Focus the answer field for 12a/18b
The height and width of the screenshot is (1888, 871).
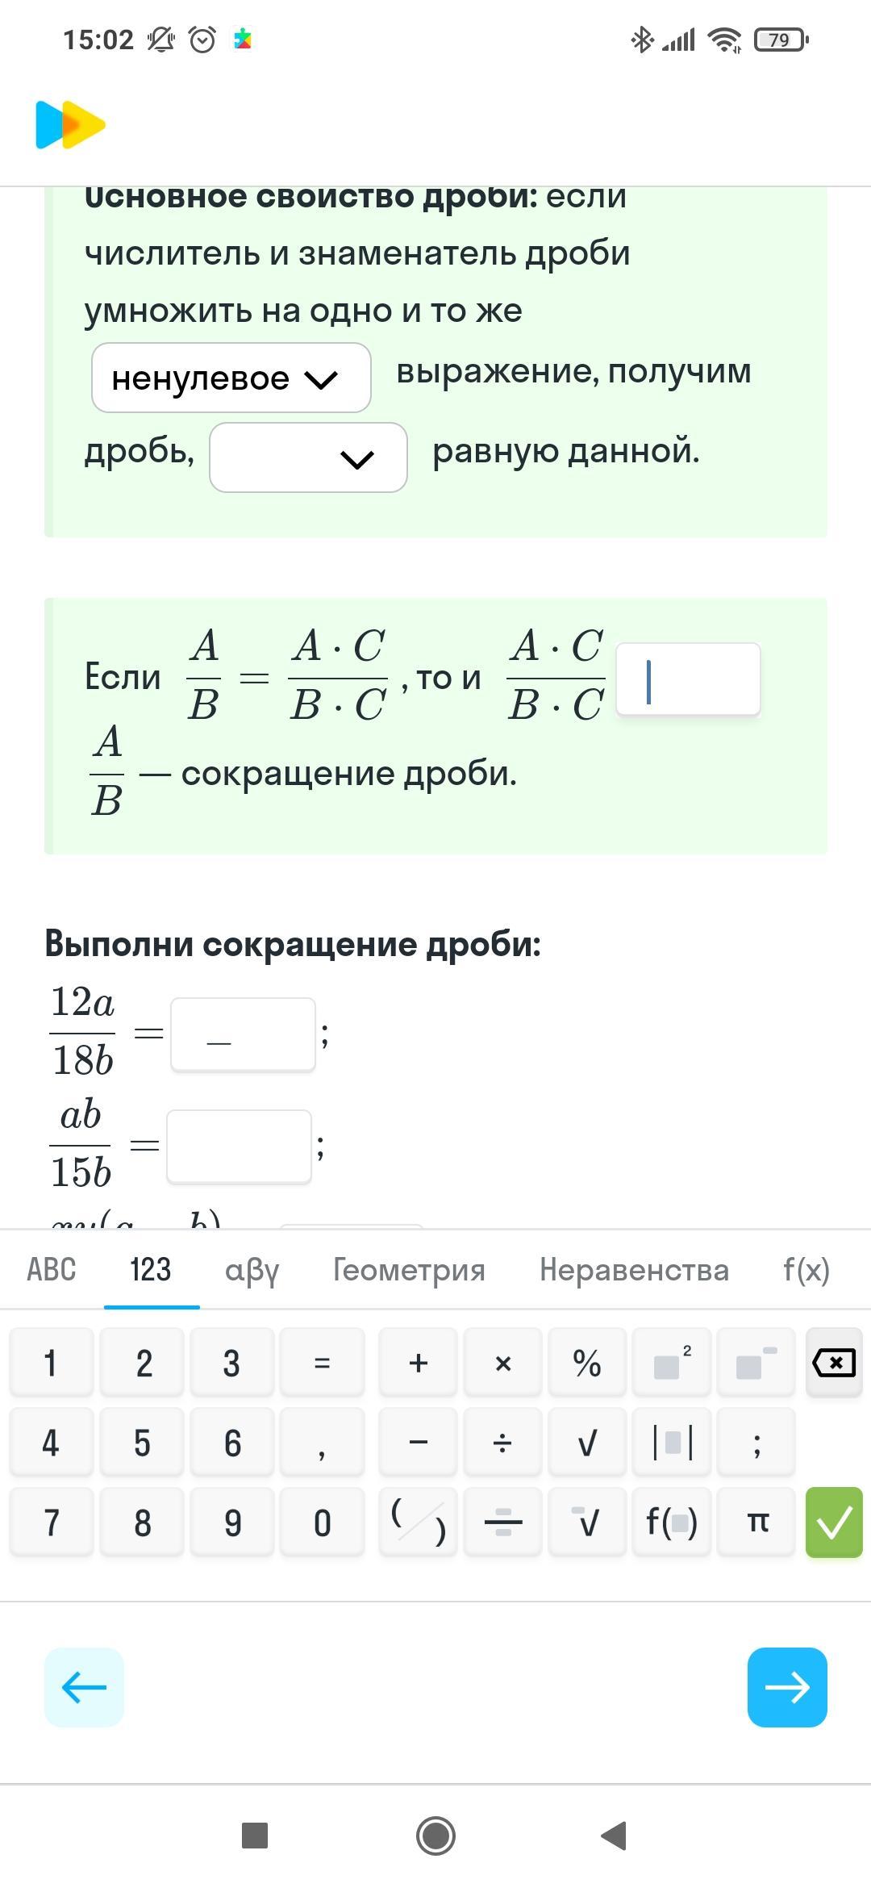tap(243, 1034)
